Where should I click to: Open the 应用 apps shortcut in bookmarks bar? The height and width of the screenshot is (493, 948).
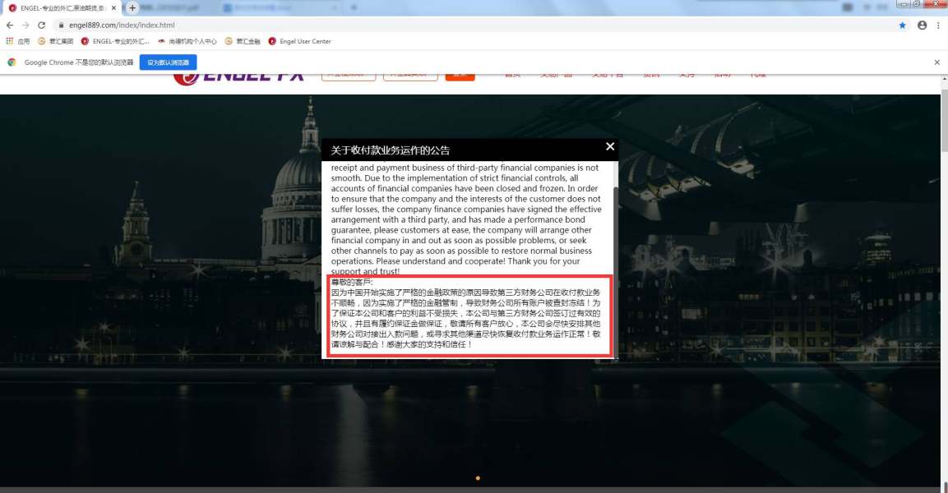(17, 41)
